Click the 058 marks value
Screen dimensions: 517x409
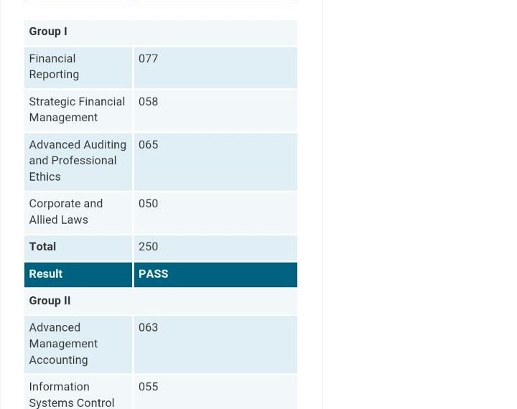[149, 102]
